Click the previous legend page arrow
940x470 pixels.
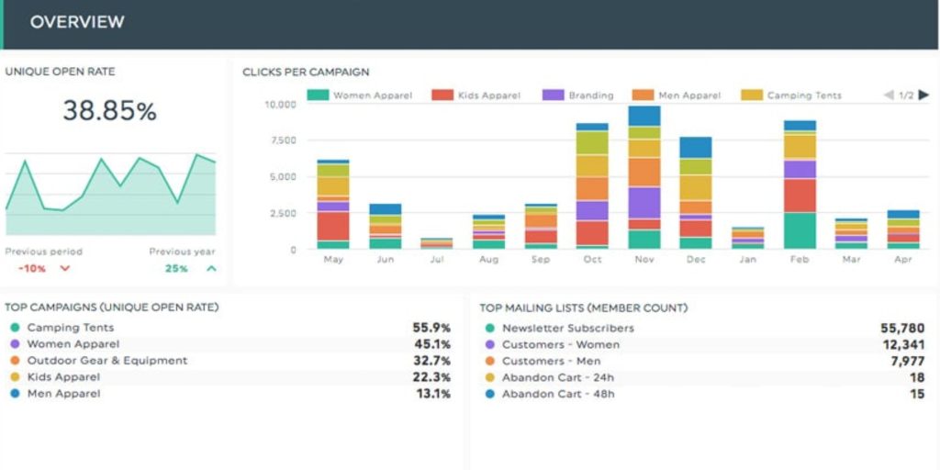pyautogui.click(x=888, y=95)
